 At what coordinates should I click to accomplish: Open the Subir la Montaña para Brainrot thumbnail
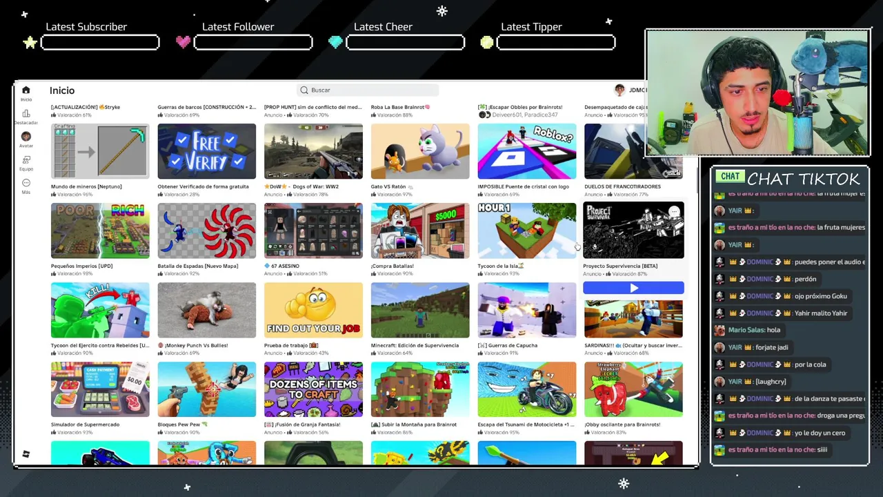pos(420,389)
